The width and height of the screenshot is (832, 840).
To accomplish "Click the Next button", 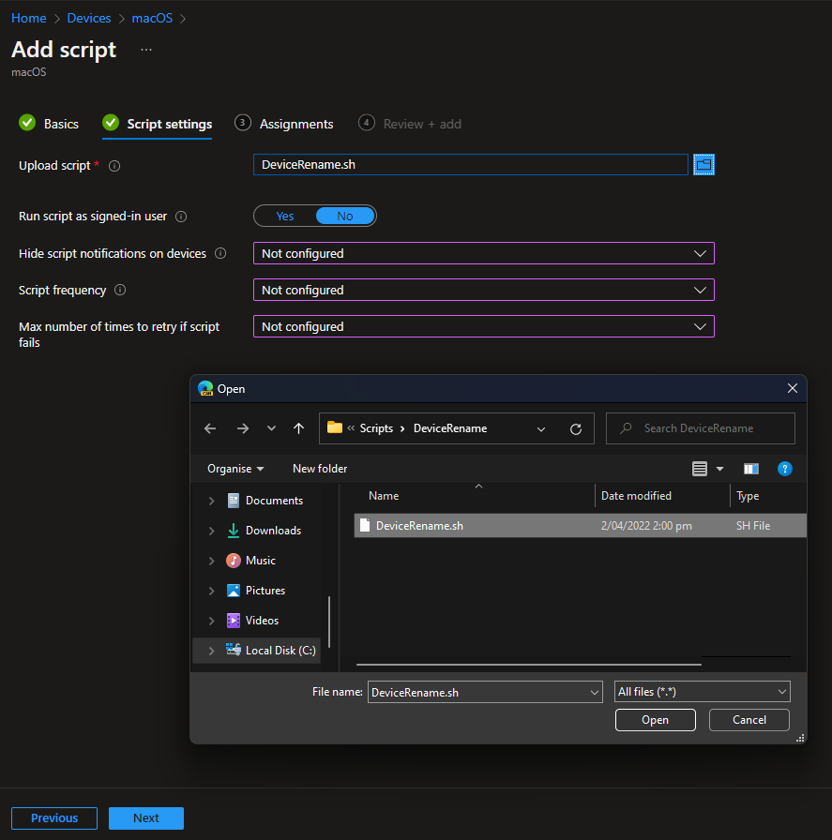I will pos(146,818).
